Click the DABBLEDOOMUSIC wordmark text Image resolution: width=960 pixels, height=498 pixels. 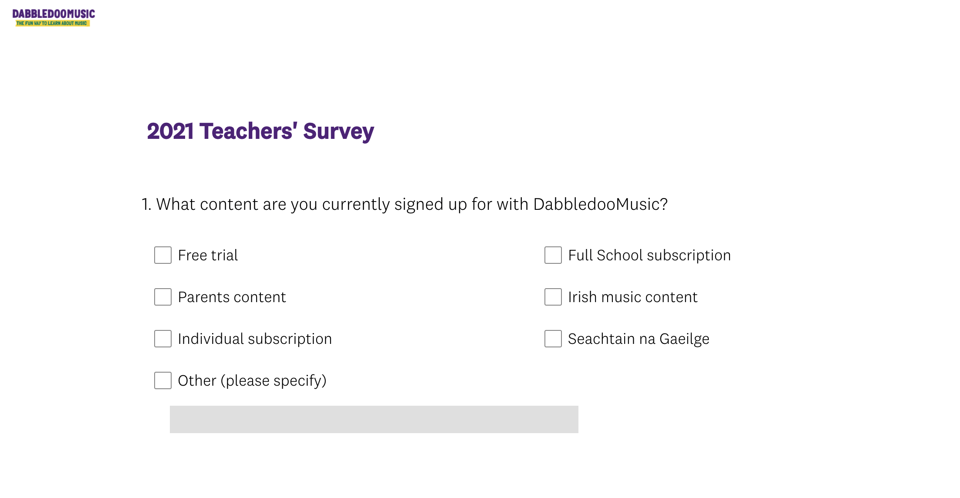[54, 14]
